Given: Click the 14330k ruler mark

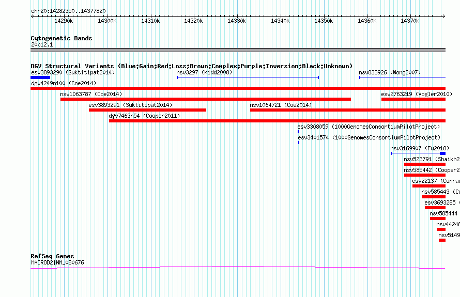Looking at the screenshot, I should (237, 21).
